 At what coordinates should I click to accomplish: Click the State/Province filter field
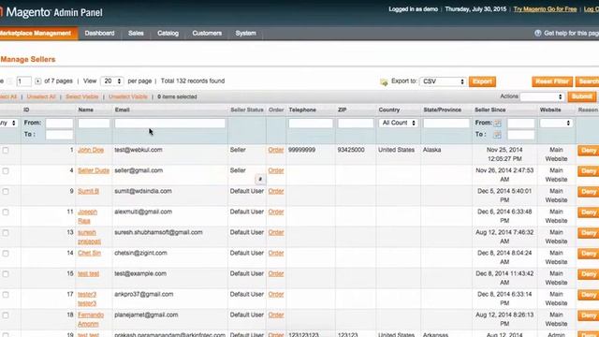446,123
